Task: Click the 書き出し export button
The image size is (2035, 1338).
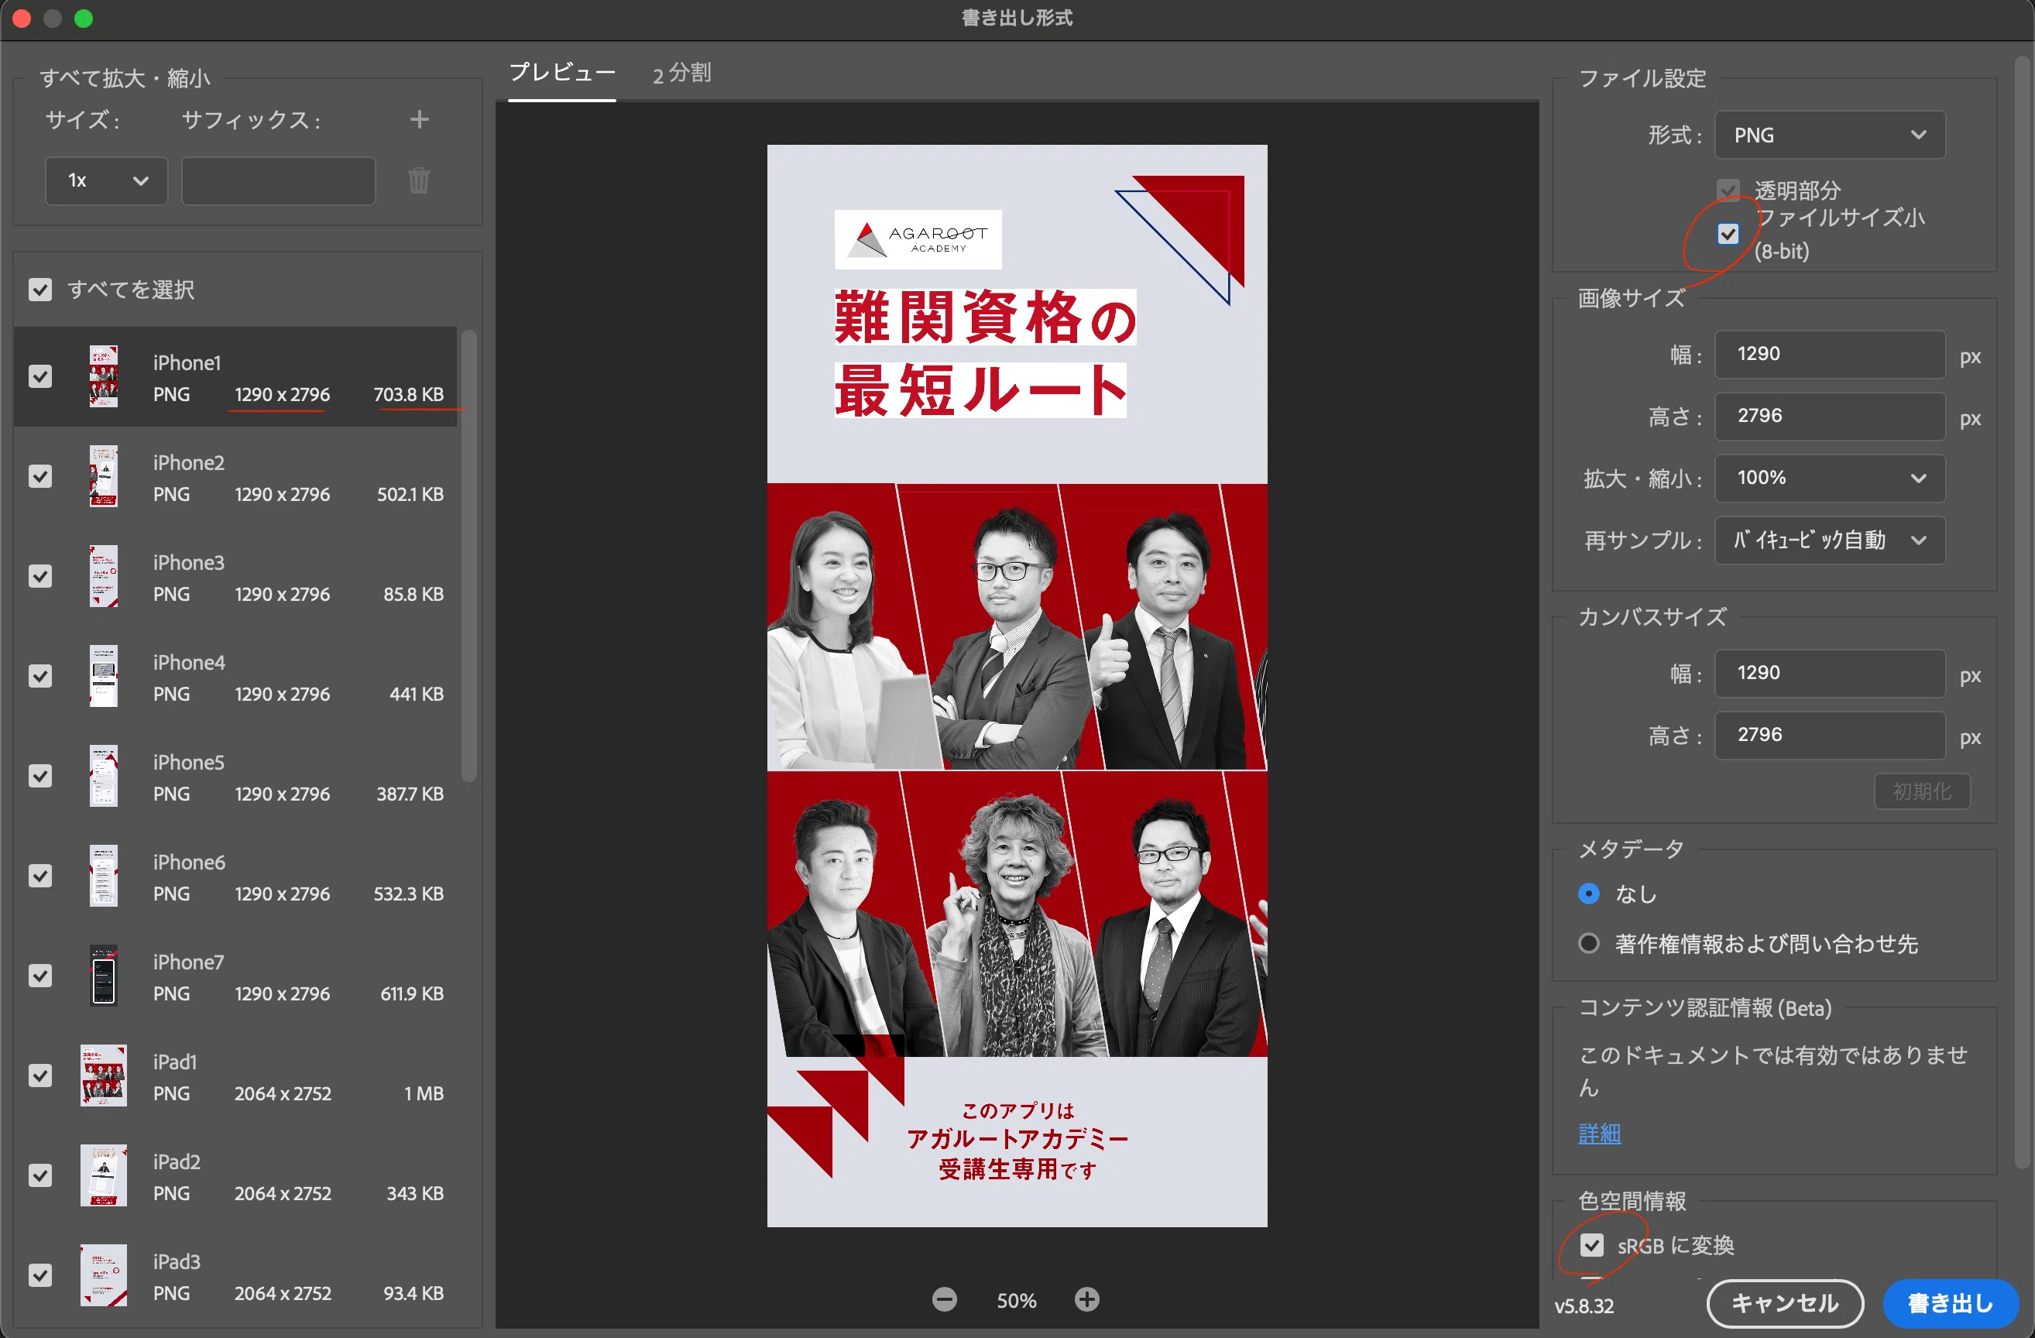Action: [1951, 1304]
